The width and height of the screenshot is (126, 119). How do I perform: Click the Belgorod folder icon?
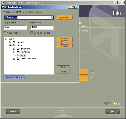pyautogui.click(x=18, y=49)
